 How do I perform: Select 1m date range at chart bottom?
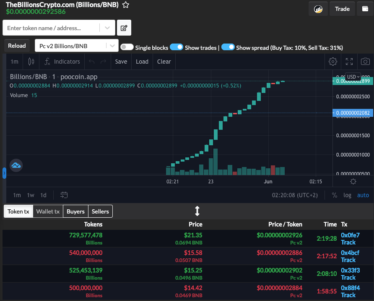tap(17, 195)
